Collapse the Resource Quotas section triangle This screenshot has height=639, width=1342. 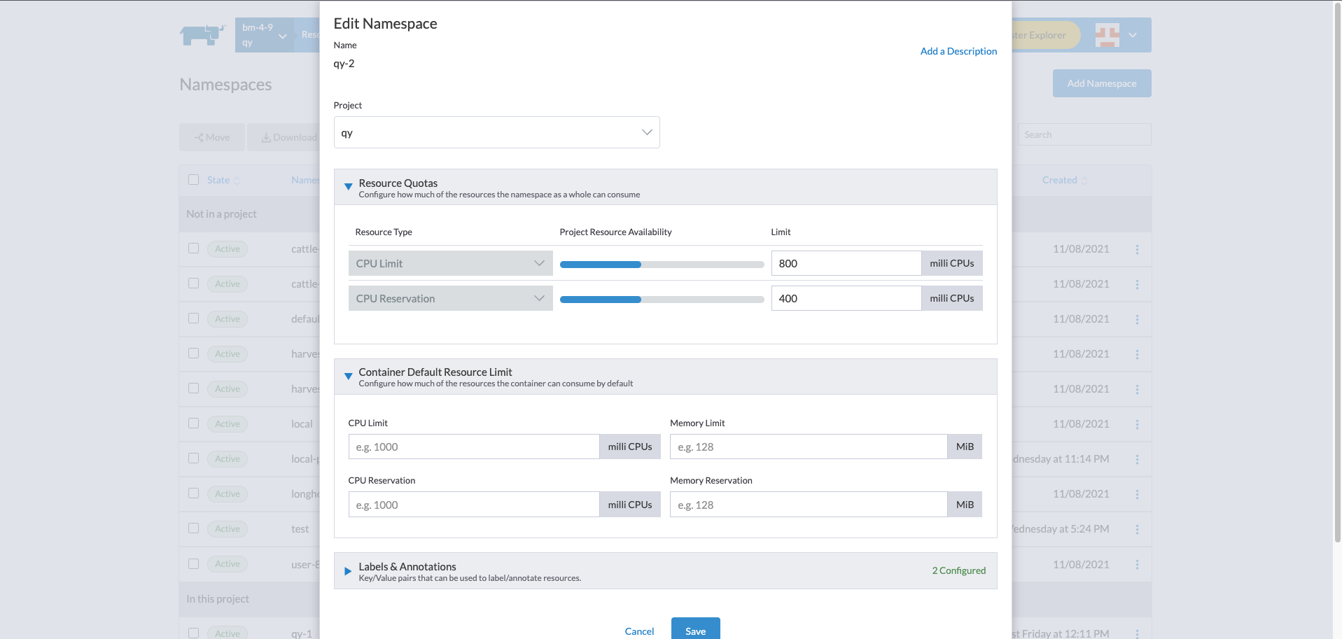(x=348, y=187)
